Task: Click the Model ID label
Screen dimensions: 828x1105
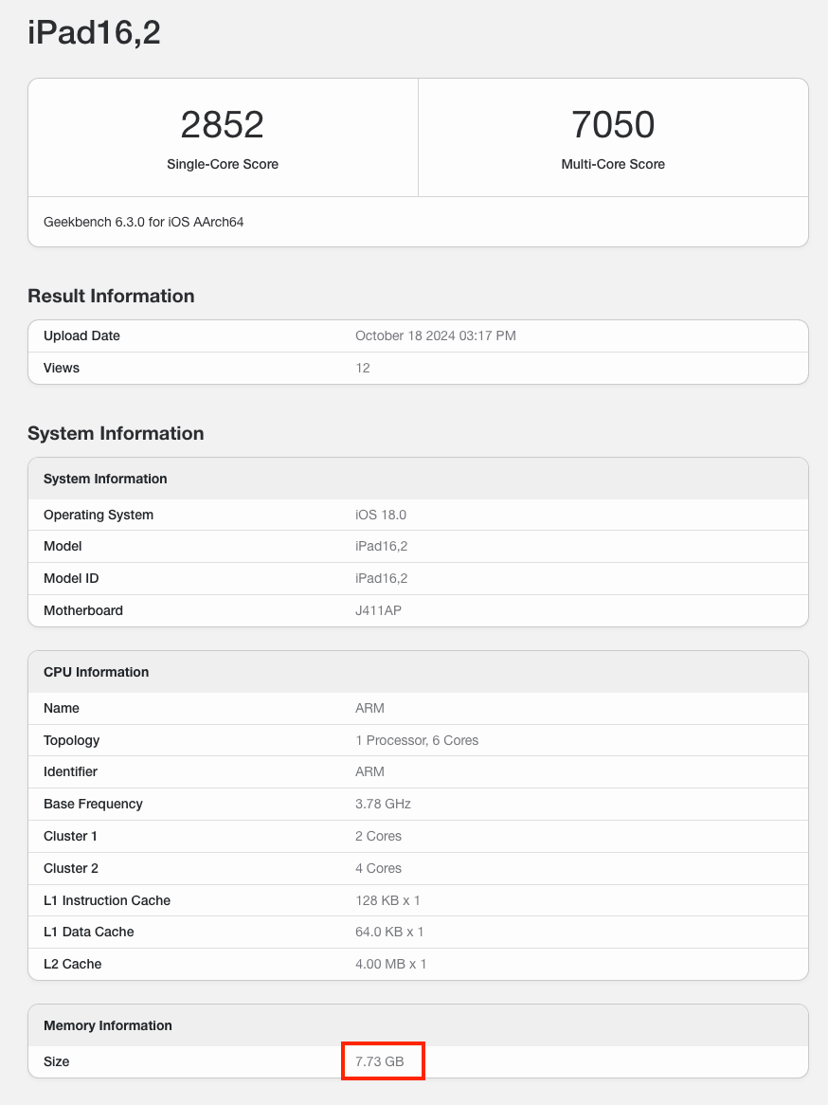Action: [71, 579]
